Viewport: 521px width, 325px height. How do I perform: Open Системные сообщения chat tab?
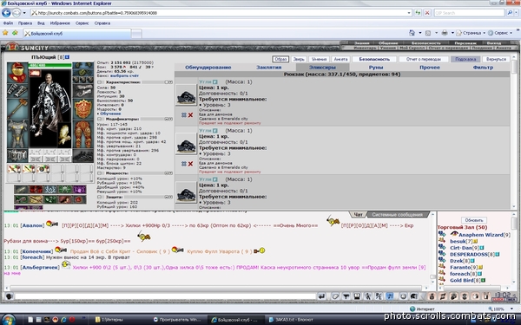point(397,215)
